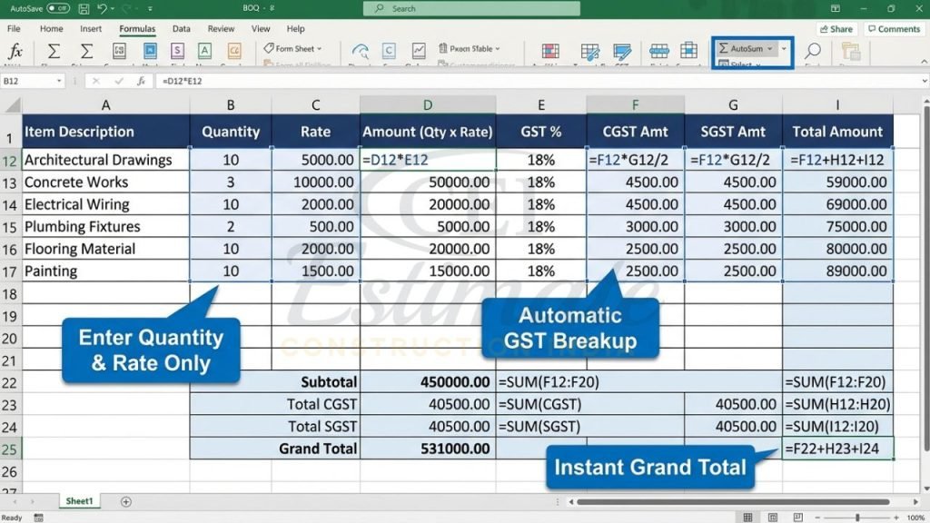
Task: Click the horizontal scrollbar thumb
Action: tap(733, 501)
